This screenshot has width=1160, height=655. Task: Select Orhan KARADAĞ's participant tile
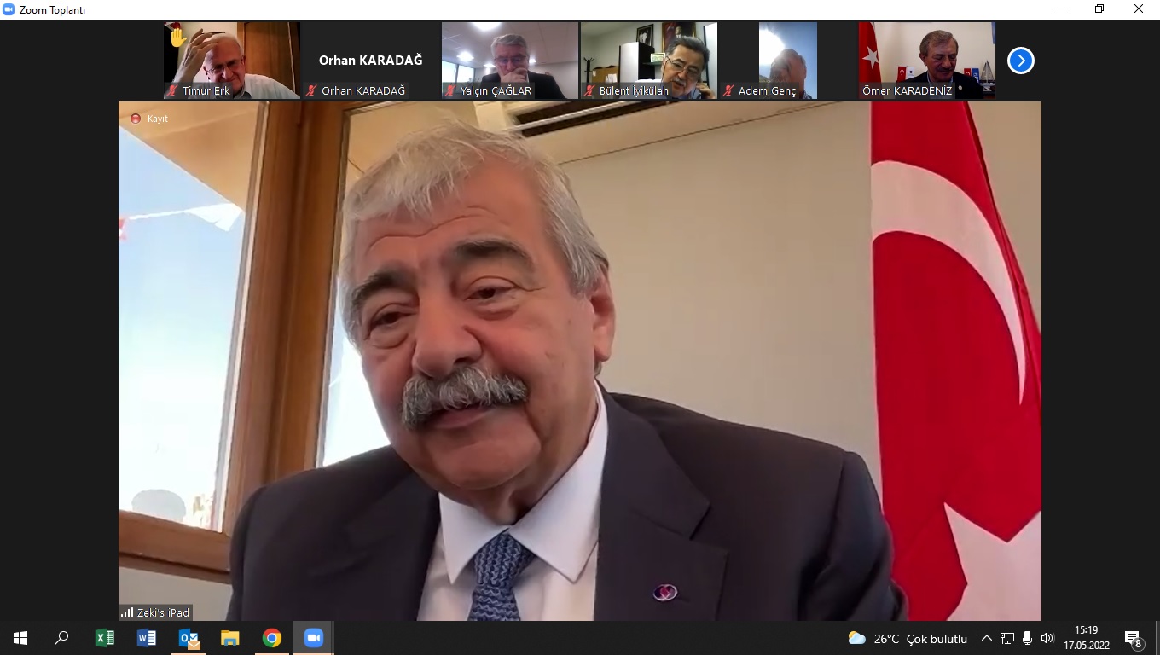tap(371, 61)
